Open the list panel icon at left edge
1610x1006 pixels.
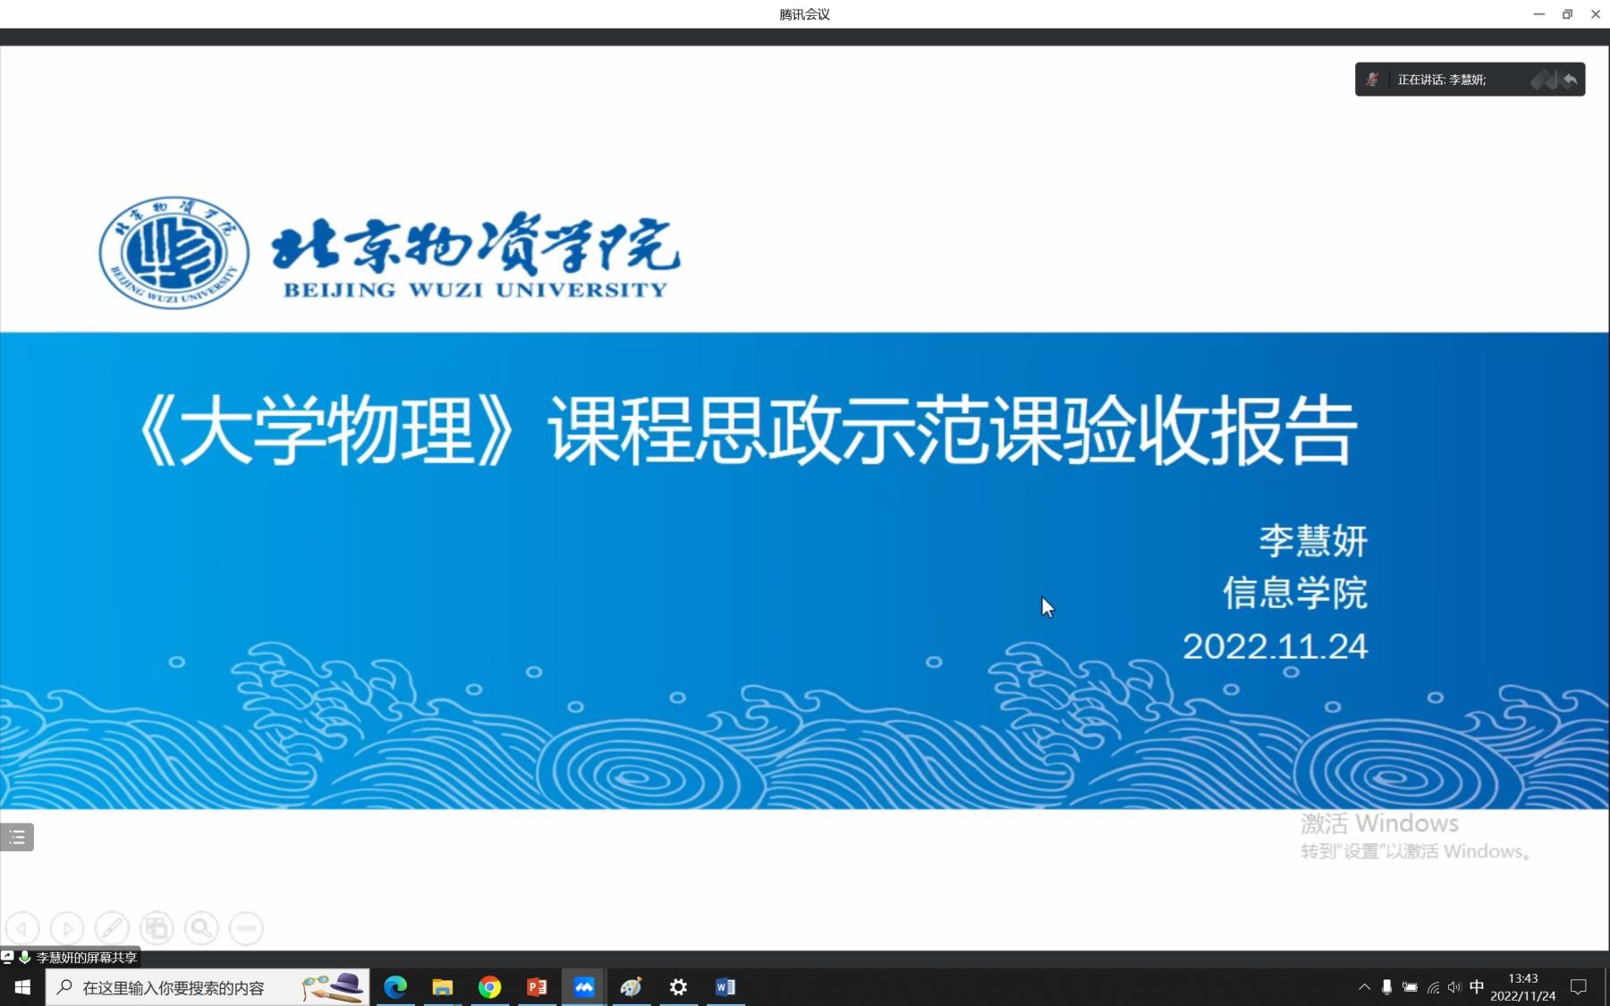[x=17, y=837]
